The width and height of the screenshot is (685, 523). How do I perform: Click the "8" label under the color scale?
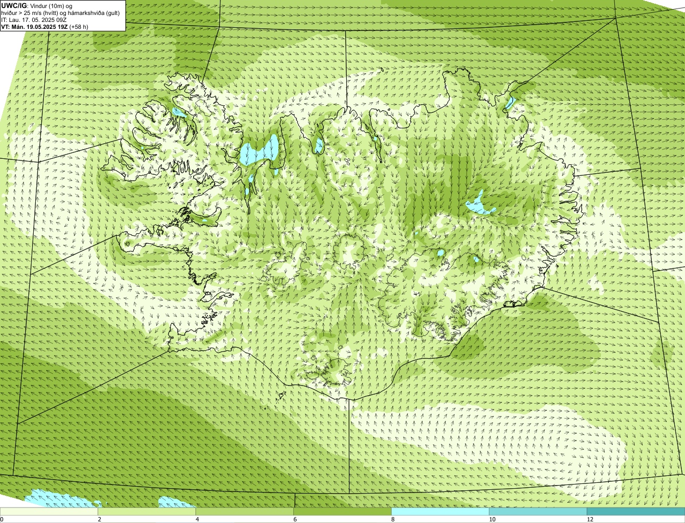point(392,519)
